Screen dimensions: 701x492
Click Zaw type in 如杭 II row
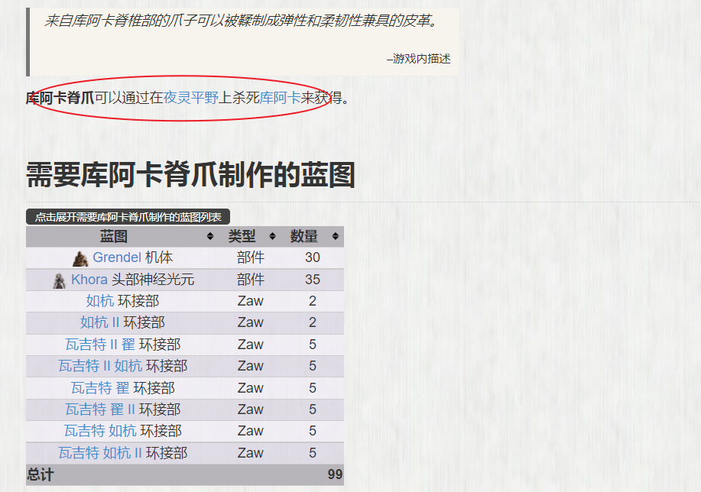tap(251, 322)
